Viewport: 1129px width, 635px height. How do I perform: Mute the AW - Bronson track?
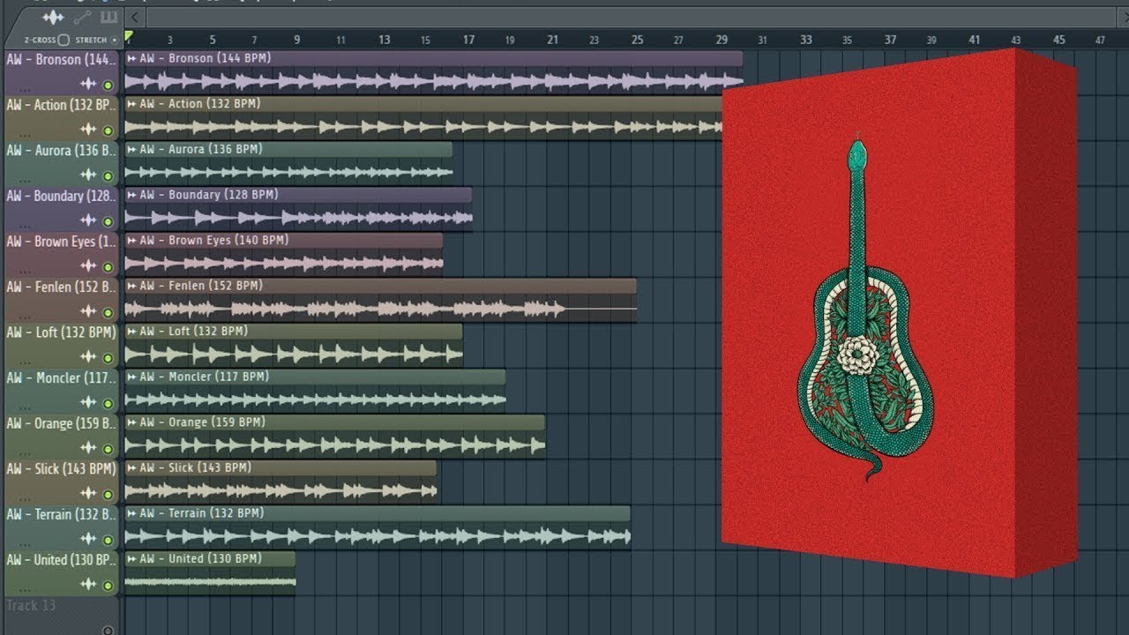click(x=108, y=86)
